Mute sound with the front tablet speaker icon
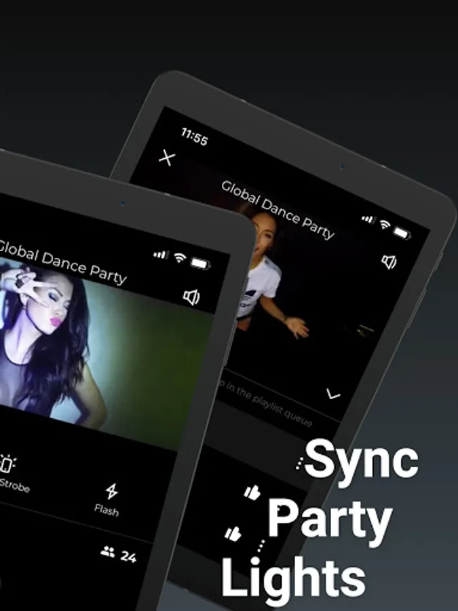 click(191, 297)
